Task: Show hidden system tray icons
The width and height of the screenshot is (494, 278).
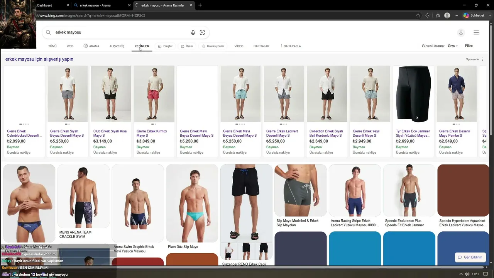Action: pyautogui.click(x=460, y=274)
